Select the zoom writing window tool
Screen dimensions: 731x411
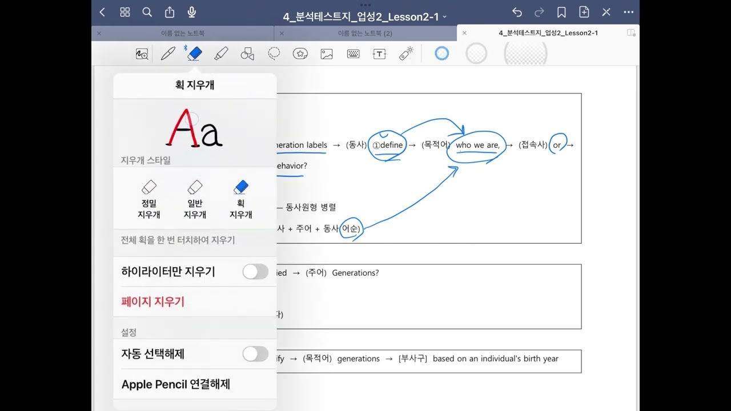click(x=142, y=54)
